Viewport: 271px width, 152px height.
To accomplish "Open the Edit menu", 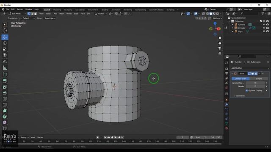I will (x=13, y=9).
